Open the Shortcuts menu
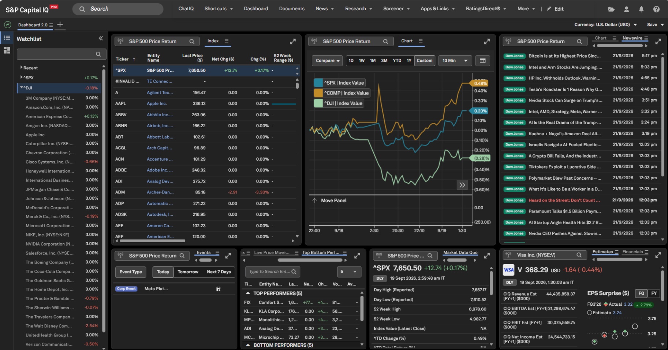Viewport: 668px width, 350px height. 219,9
